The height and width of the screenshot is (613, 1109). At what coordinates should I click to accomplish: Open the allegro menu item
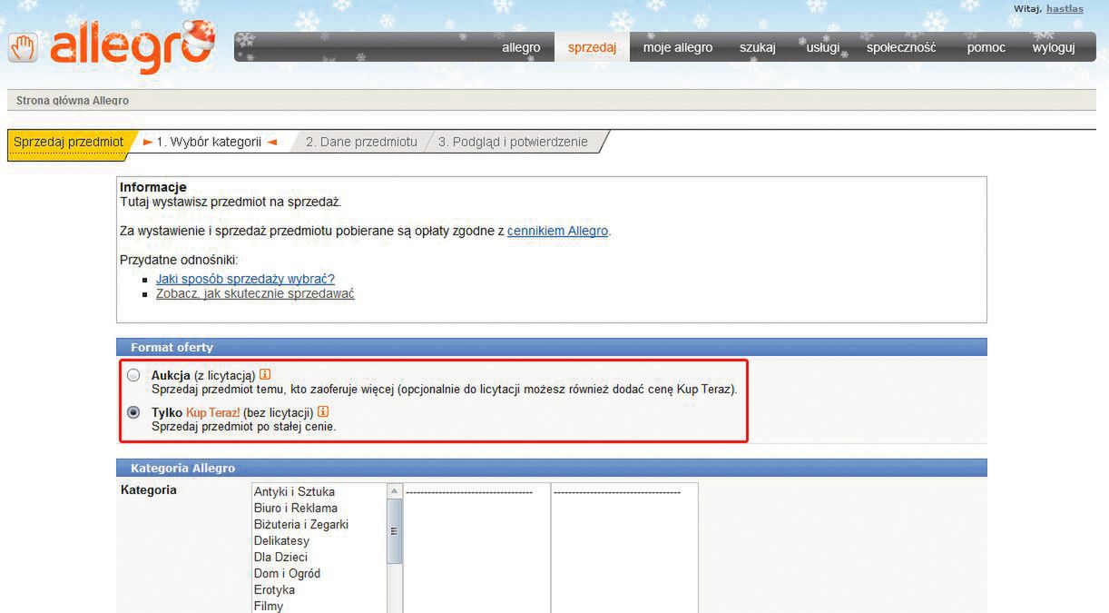[521, 47]
